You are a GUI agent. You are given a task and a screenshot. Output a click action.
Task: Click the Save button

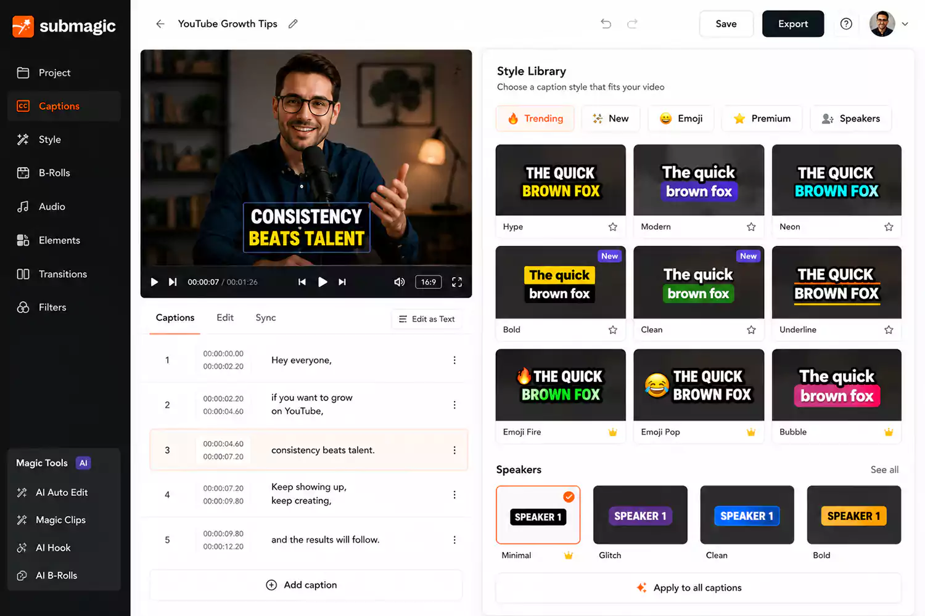(726, 24)
